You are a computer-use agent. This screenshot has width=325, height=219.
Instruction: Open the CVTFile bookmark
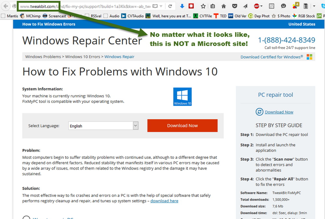202,16
